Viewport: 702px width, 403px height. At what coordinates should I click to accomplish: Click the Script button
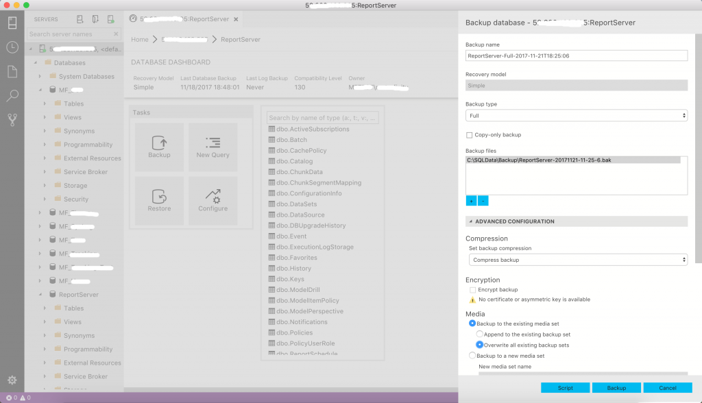click(x=565, y=387)
